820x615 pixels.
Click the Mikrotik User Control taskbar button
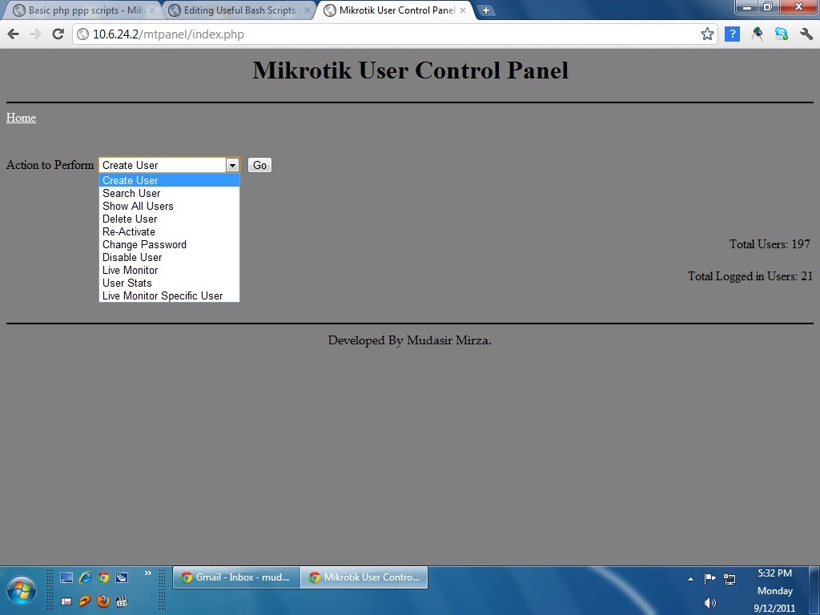(x=364, y=577)
